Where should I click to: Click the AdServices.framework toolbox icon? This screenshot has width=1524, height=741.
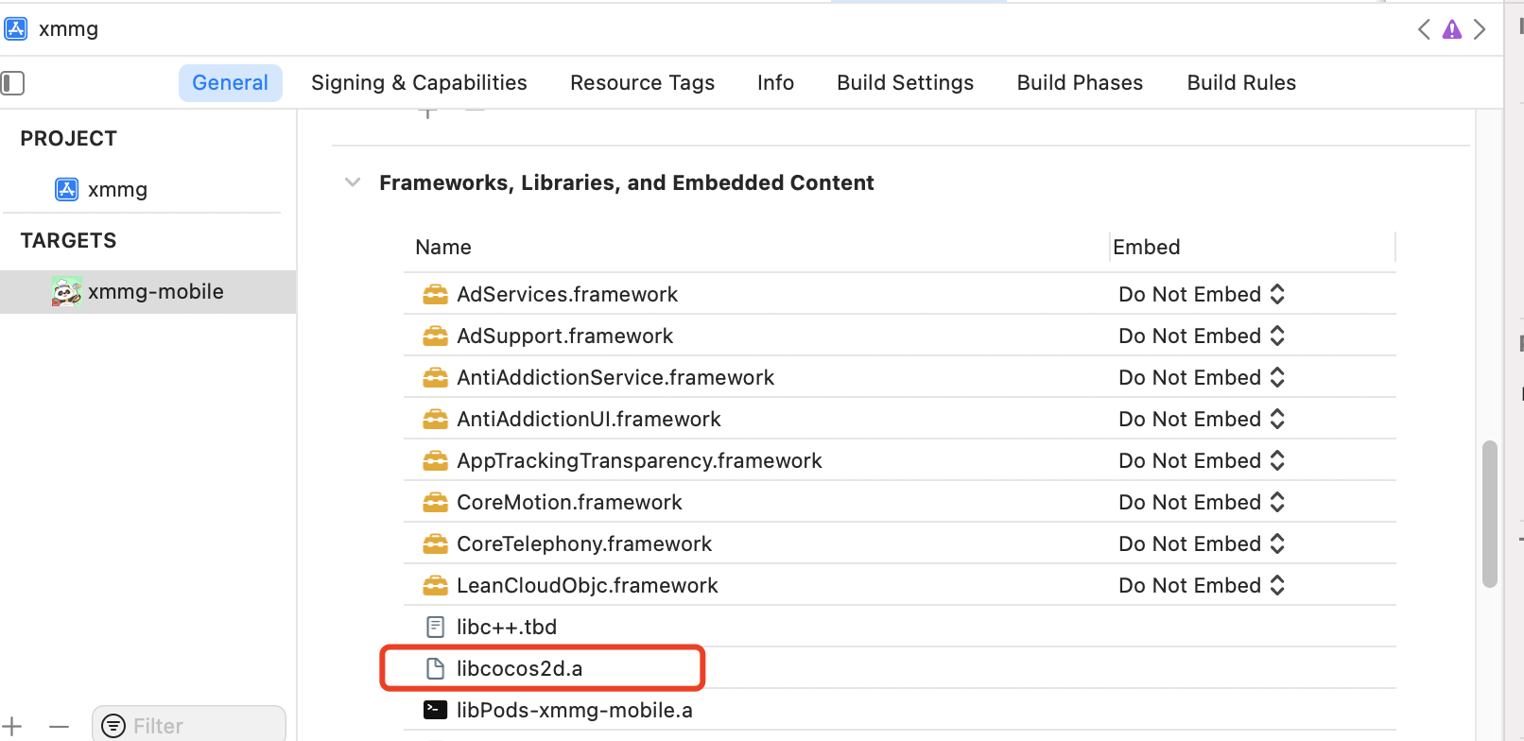(x=435, y=295)
